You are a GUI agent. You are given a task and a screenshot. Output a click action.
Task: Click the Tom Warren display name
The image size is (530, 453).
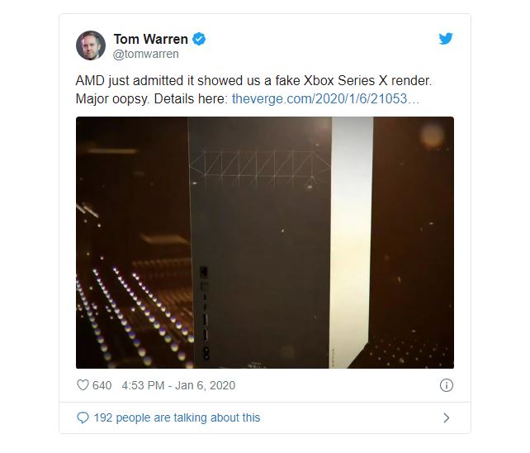point(151,40)
